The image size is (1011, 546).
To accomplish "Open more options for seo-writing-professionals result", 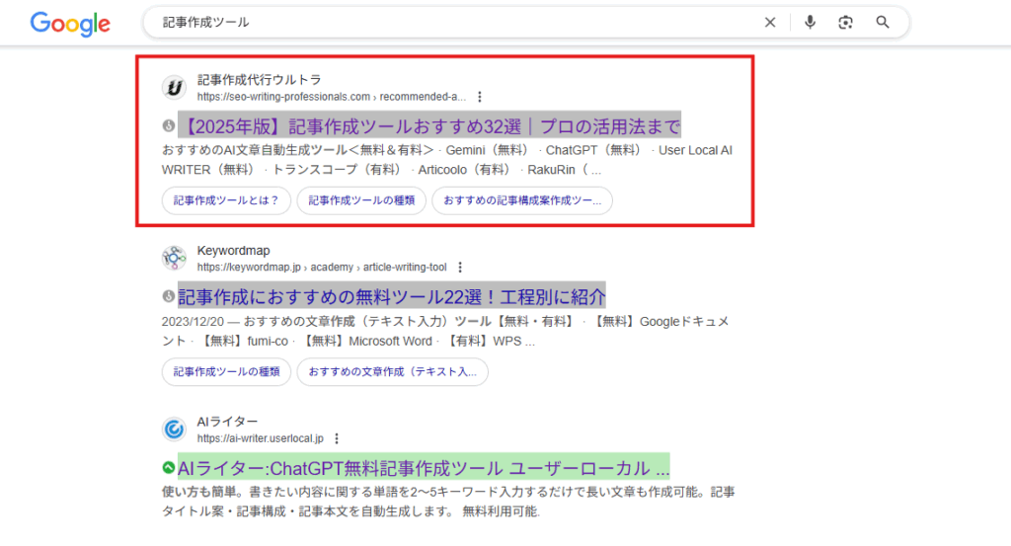I will (480, 97).
